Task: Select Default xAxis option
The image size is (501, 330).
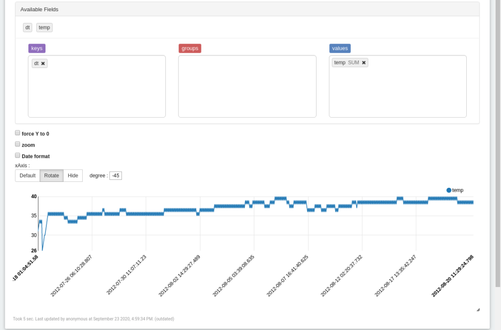Action: coord(27,176)
